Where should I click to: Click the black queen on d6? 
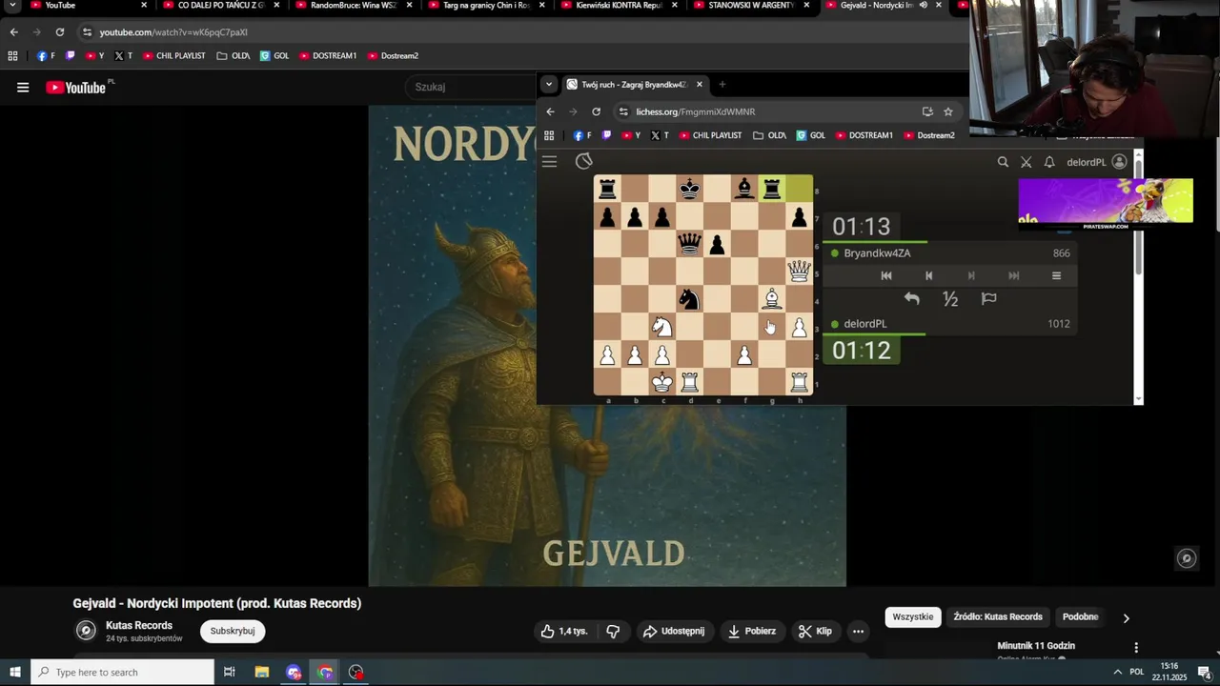tap(690, 244)
